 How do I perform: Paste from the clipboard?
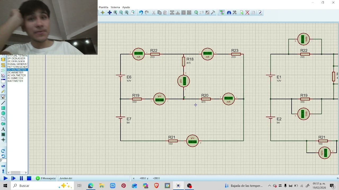tap(165, 12)
